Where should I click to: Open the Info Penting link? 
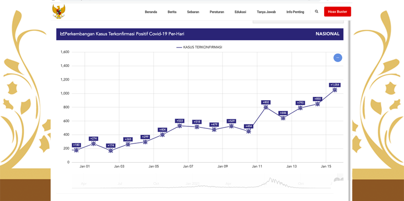click(x=295, y=12)
